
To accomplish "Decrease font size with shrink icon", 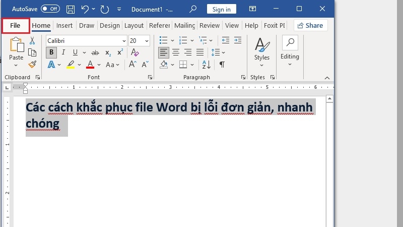I will [145, 65].
